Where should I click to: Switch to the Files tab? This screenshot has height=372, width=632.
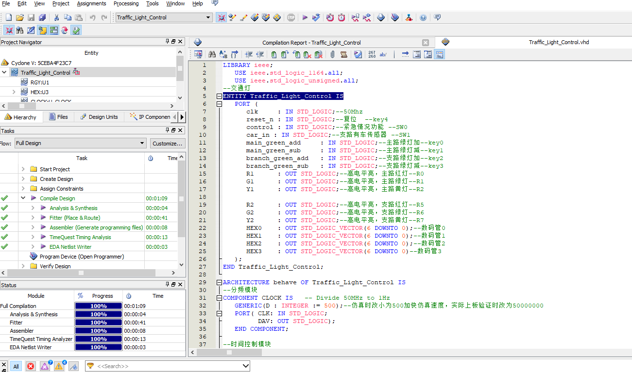tap(58, 117)
